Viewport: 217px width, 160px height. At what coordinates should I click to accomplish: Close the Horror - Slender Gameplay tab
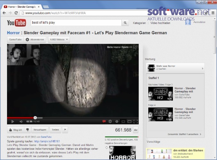pyautogui.click(x=39, y=7)
